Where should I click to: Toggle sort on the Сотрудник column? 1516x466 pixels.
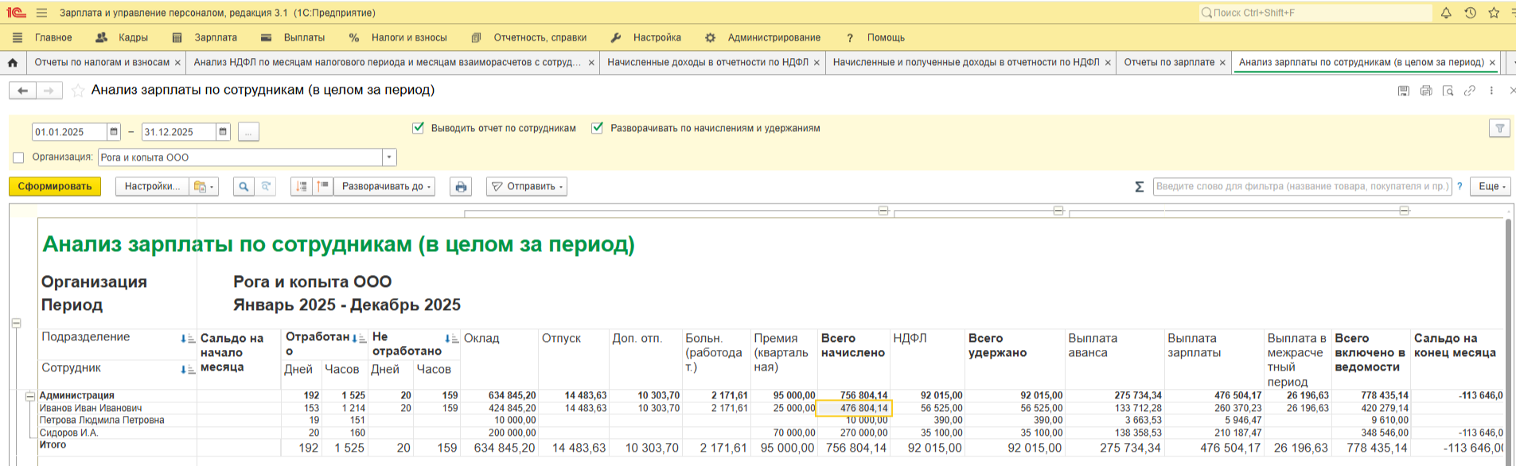(188, 370)
